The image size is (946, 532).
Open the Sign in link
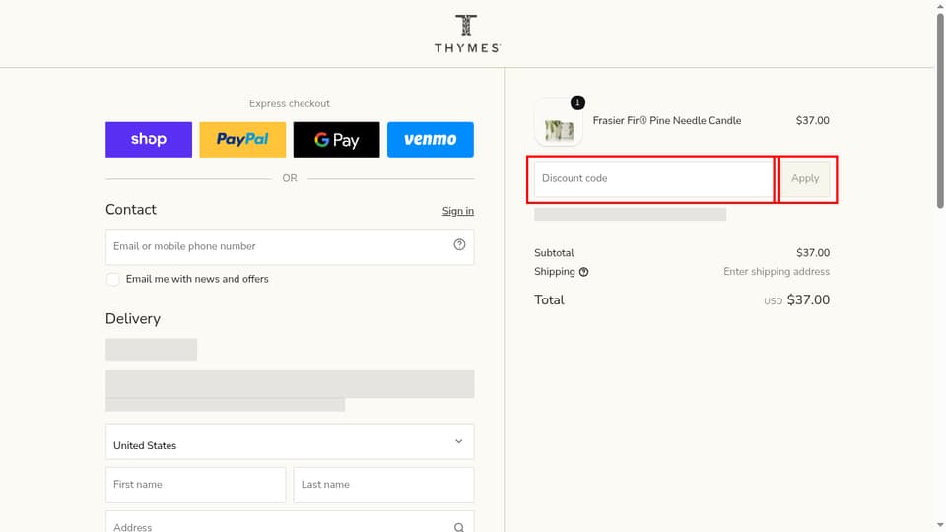(x=458, y=211)
